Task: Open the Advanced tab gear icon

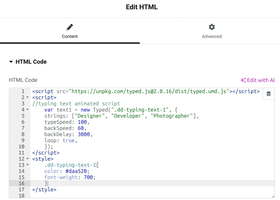Action: (x=212, y=27)
